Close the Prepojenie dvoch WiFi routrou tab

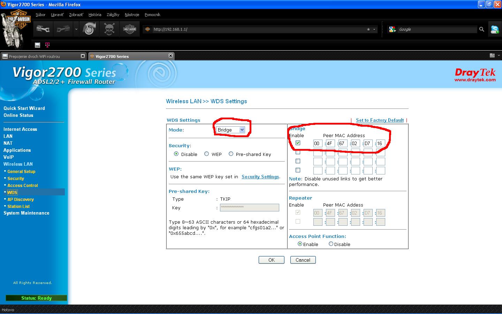pyautogui.click(x=83, y=56)
